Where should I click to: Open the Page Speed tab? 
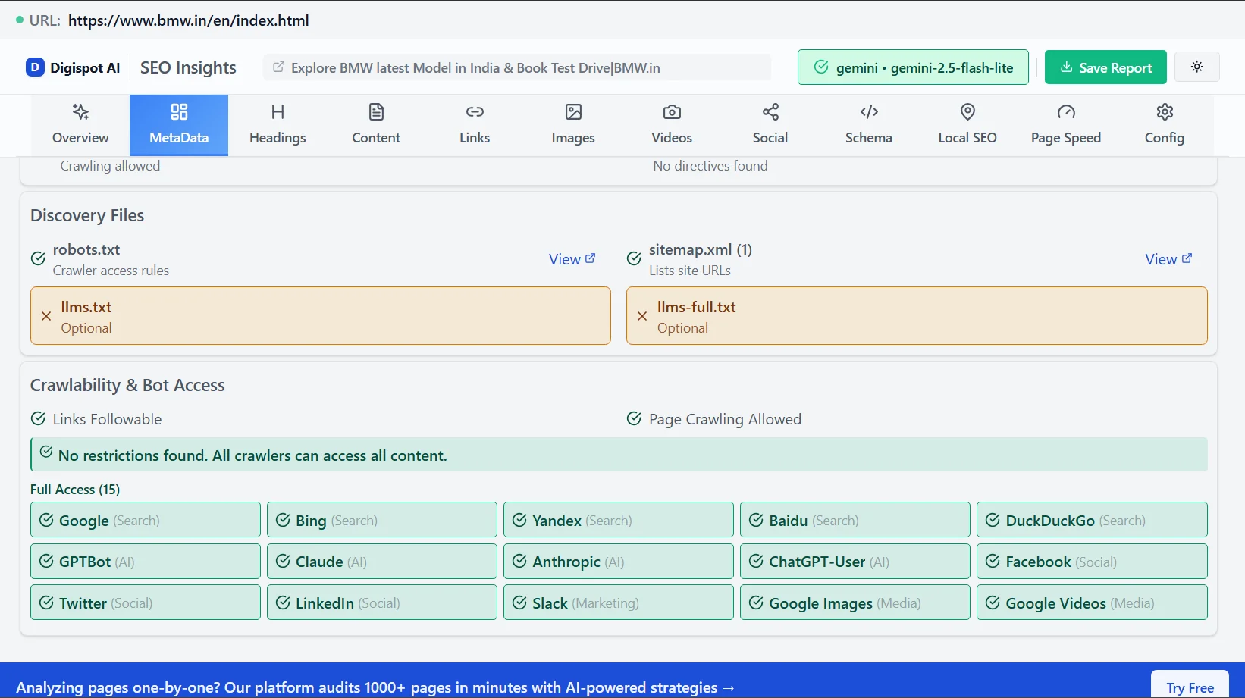(x=1066, y=125)
